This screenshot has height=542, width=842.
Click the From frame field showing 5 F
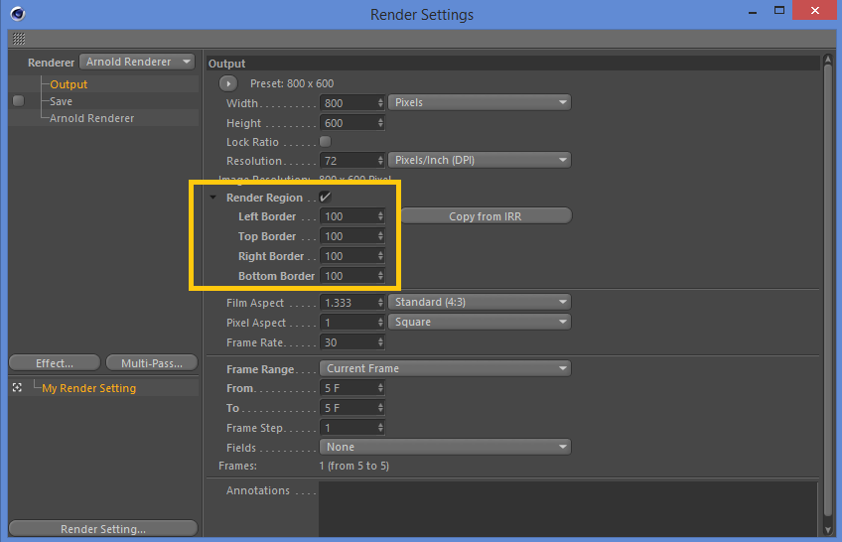(348, 388)
